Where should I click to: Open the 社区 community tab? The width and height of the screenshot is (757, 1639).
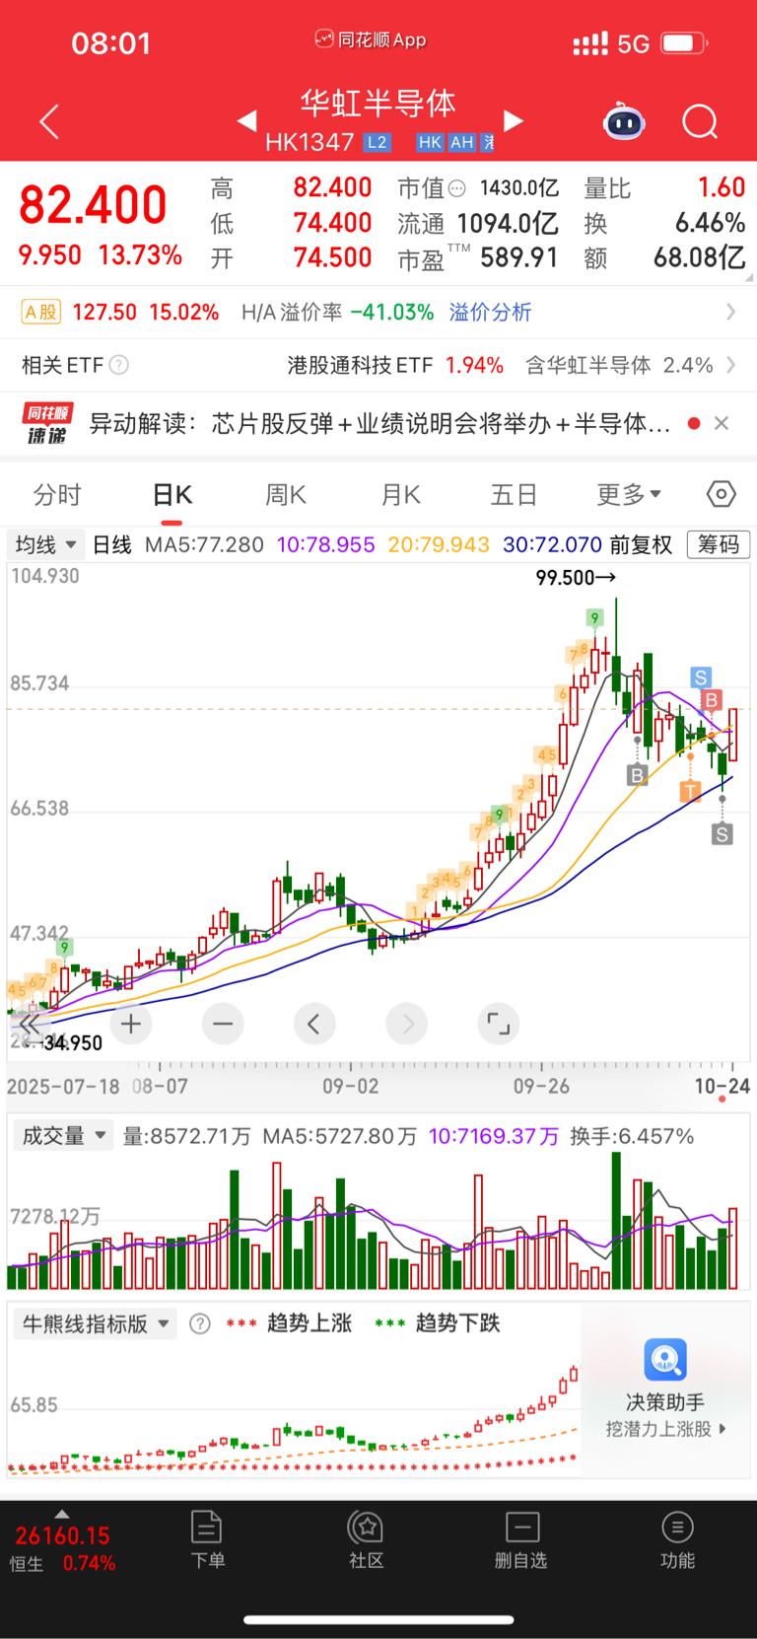(x=366, y=1539)
